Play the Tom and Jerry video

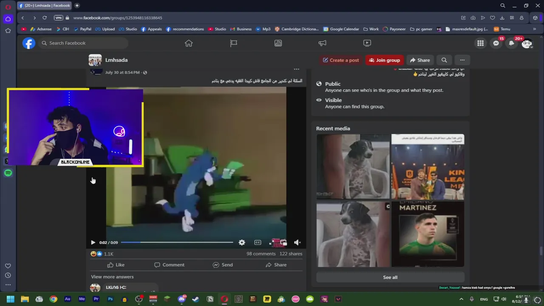point(93,242)
